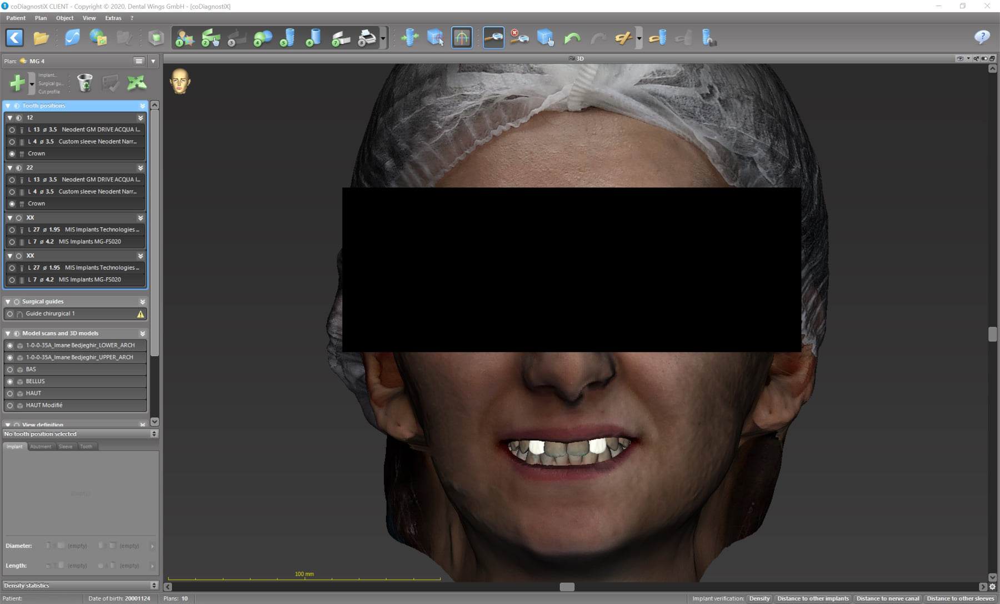Select radio for Guide chirurgical 1
The image size is (1000, 604).
(10, 314)
